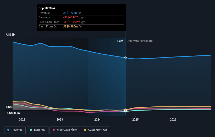Click the -US$200m y-axis label

click(13, 113)
